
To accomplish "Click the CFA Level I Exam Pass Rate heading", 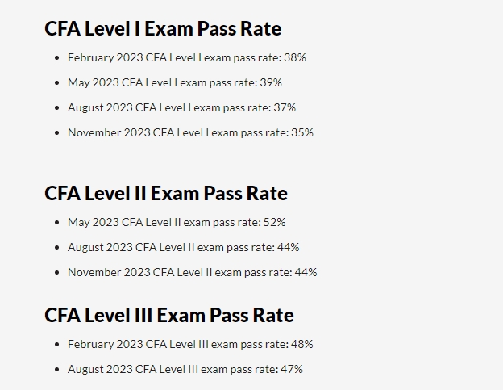I will click(x=163, y=28).
